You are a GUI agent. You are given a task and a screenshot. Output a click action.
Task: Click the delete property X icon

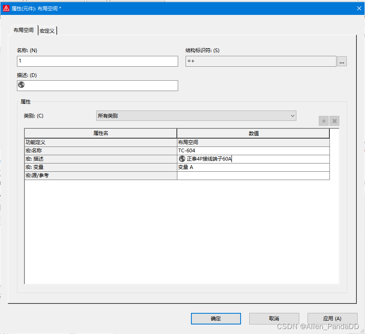coord(334,121)
